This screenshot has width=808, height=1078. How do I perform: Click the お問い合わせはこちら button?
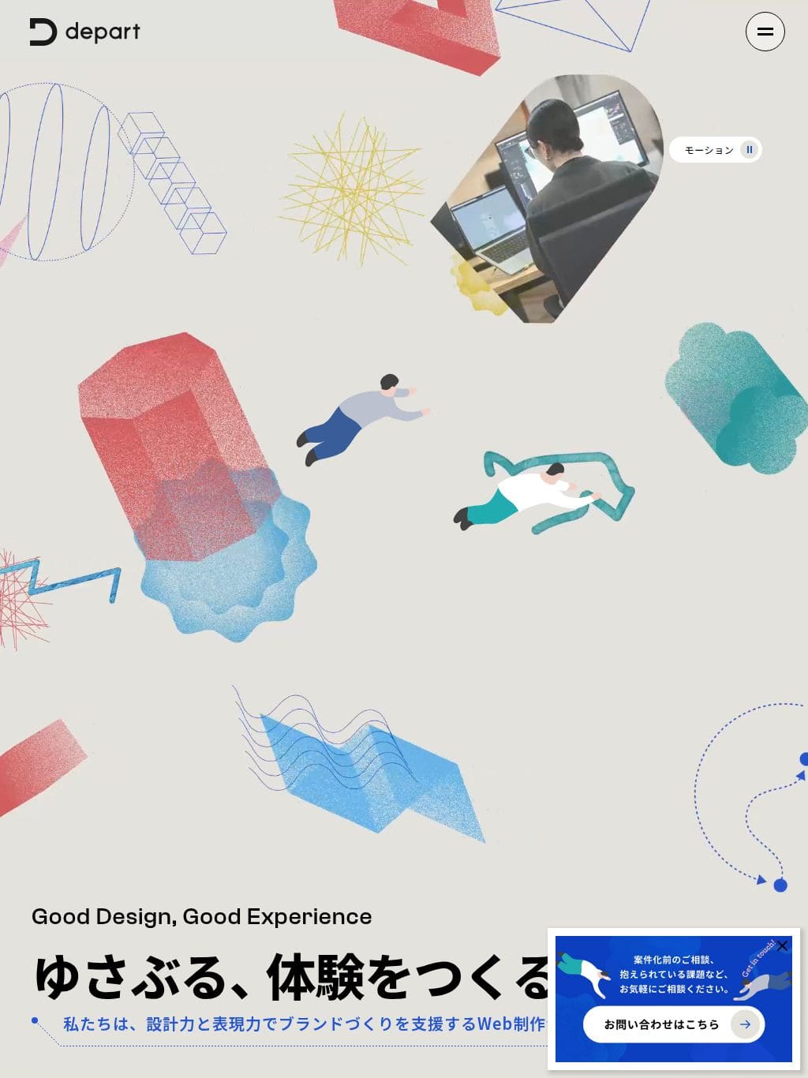pyautogui.click(x=674, y=1024)
